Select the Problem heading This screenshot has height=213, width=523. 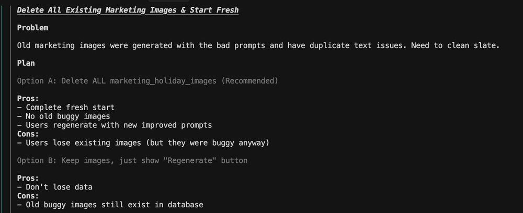point(32,28)
